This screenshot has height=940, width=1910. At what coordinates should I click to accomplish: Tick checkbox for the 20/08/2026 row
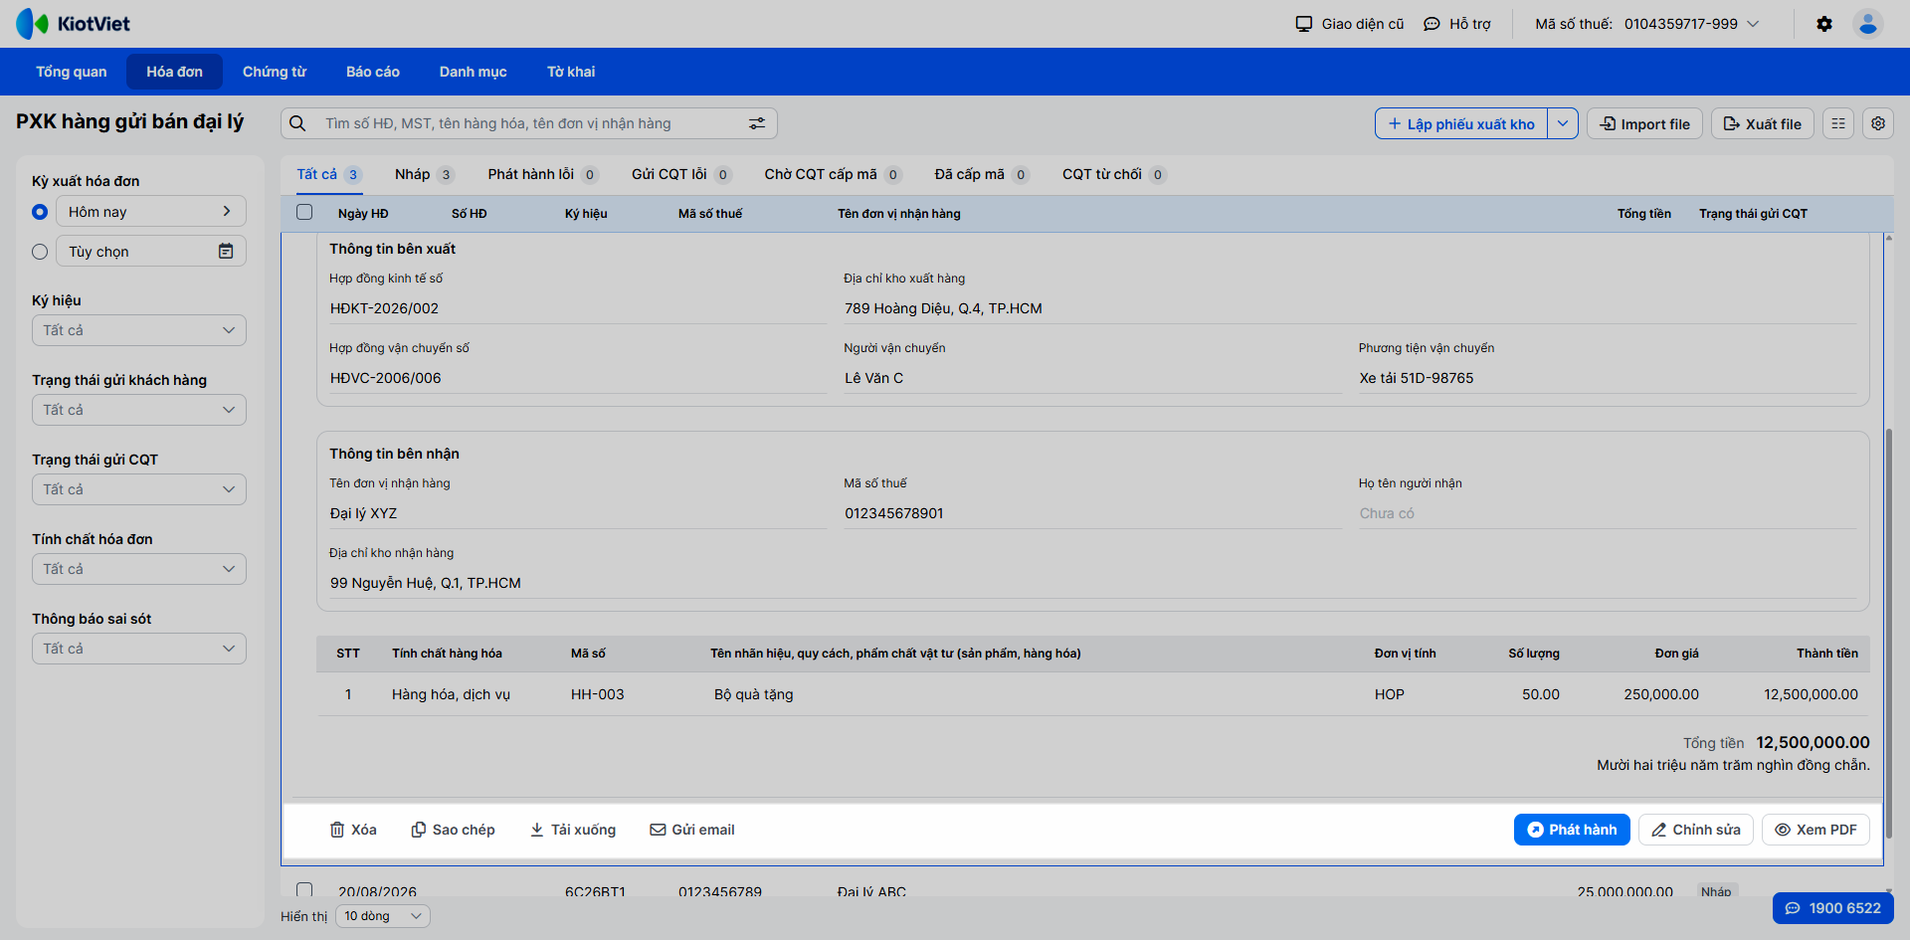(x=304, y=890)
